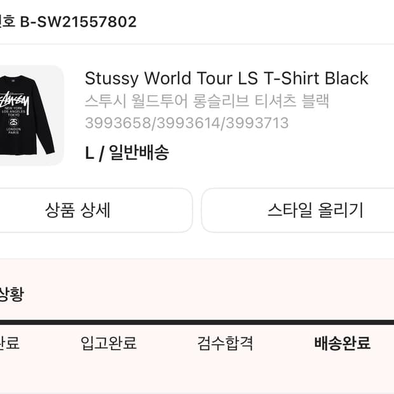Select the middle model number 3993614
Screen dimensions: 394x394
[x=187, y=123]
